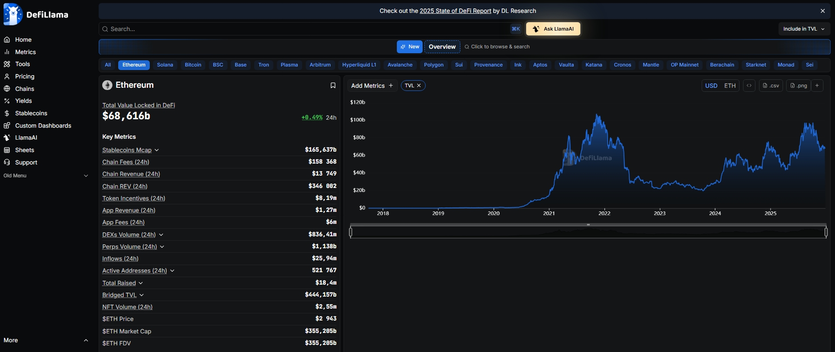This screenshot has width=835, height=352.
Task: Click right handle of chart range slider
Action: (x=826, y=232)
